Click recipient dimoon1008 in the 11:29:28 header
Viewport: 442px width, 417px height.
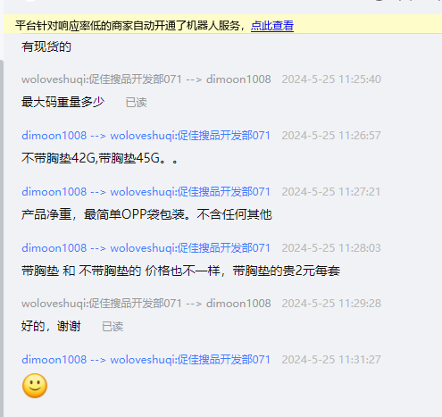click(238, 304)
